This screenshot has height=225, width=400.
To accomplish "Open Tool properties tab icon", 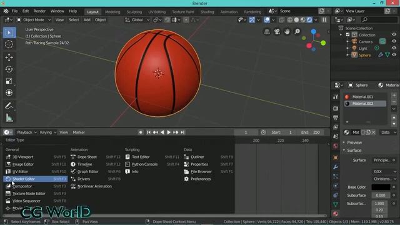I will pyautogui.click(x=336, y=97).
